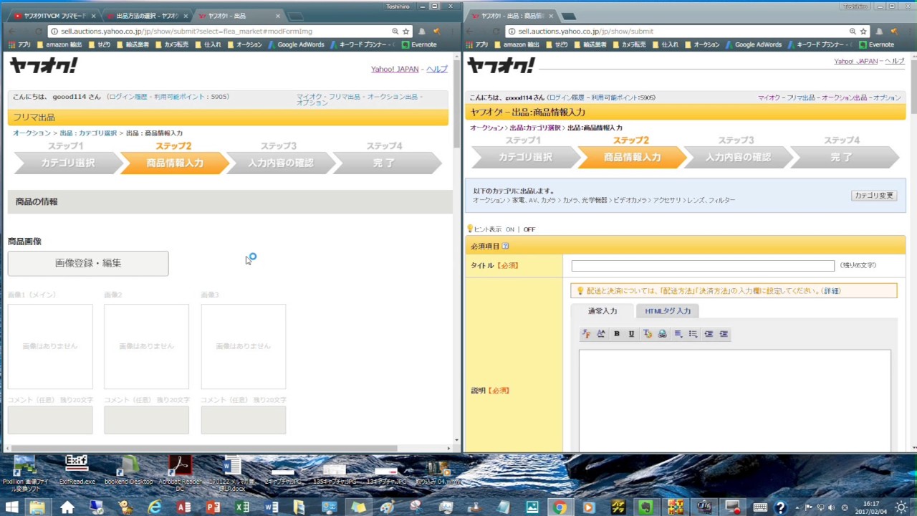
Task: Click the 画像2 image placeholder
Action: [146, 346]
